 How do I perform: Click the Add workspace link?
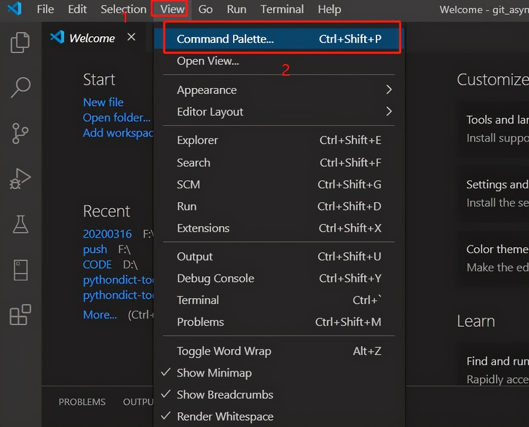[118, 133]
